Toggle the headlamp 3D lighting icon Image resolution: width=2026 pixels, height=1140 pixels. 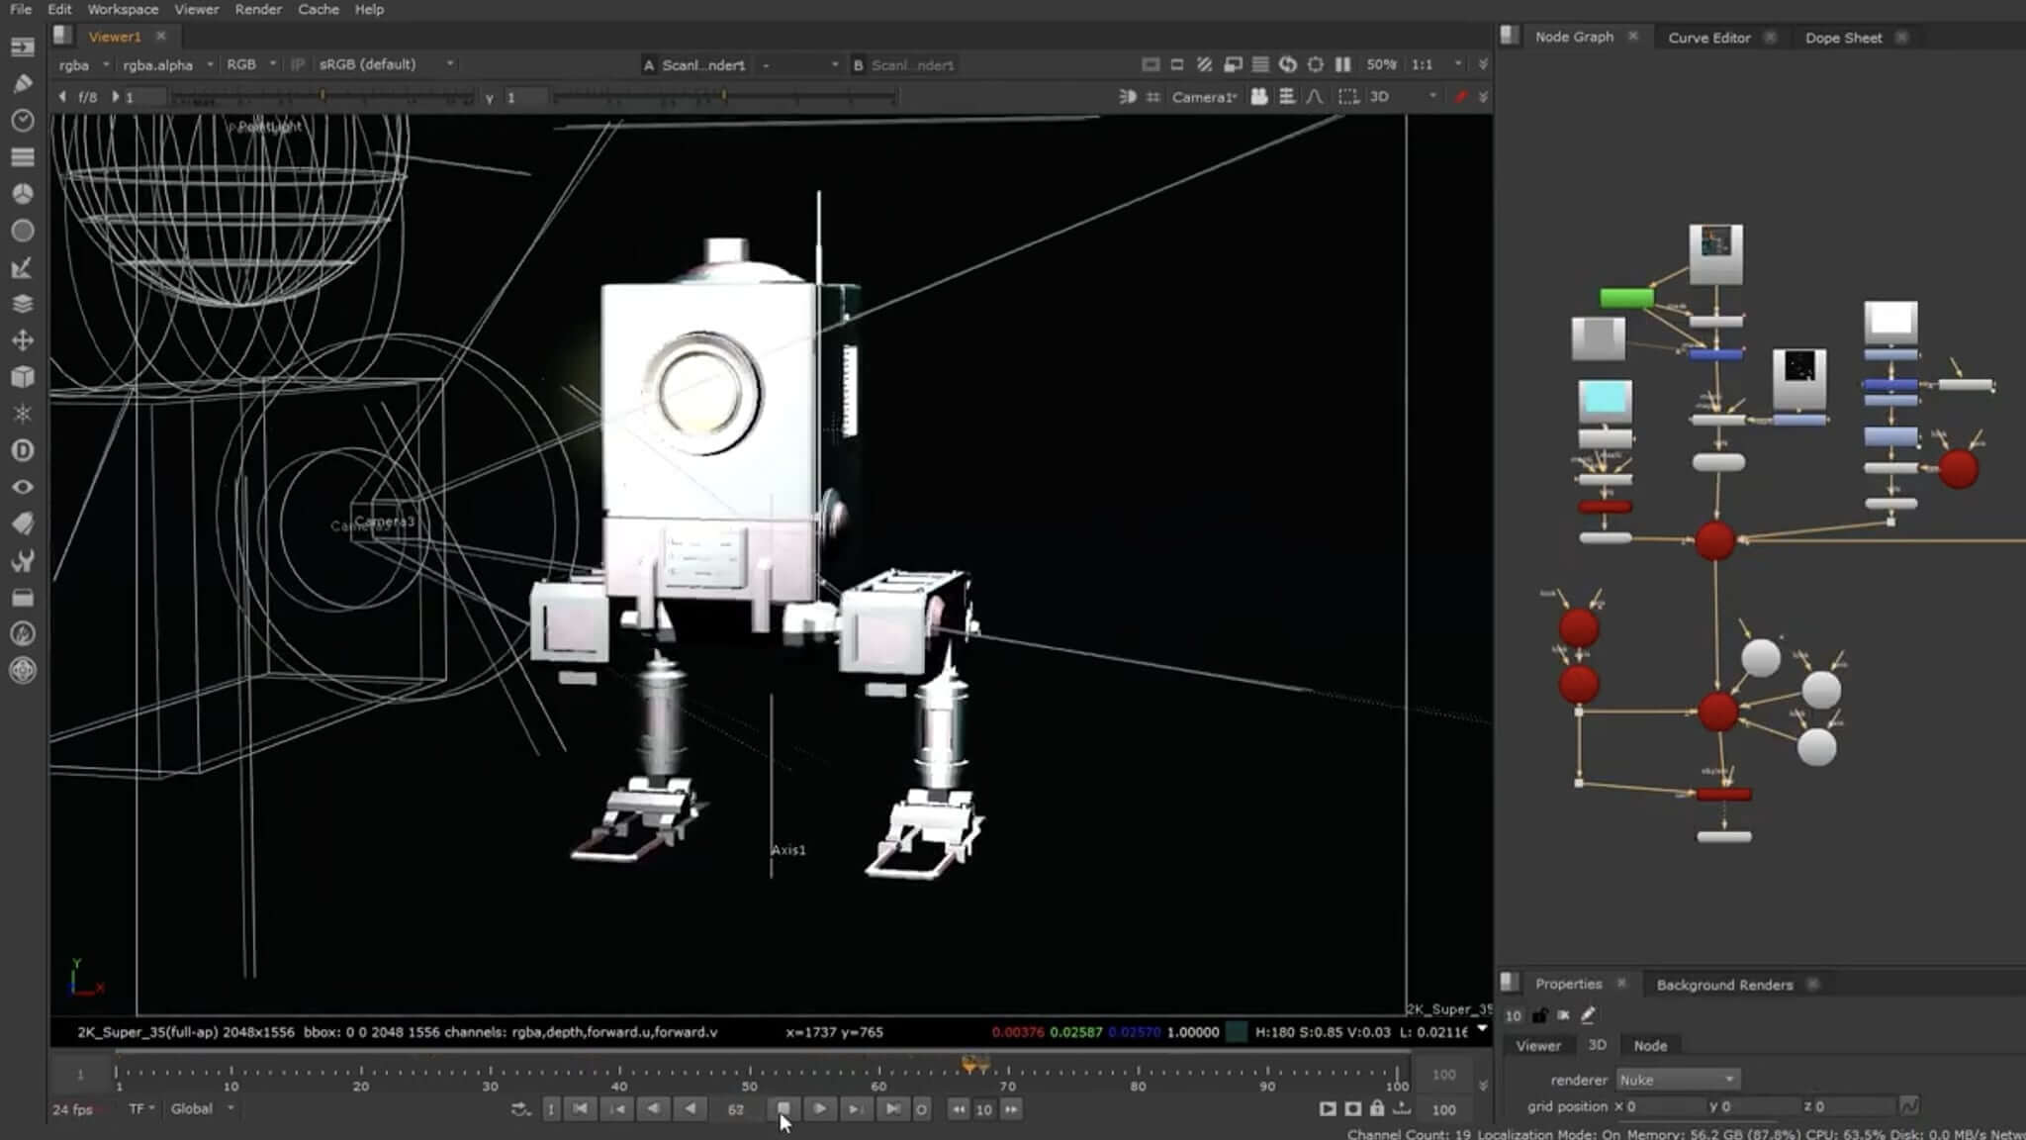click(x=1127, y=97)
